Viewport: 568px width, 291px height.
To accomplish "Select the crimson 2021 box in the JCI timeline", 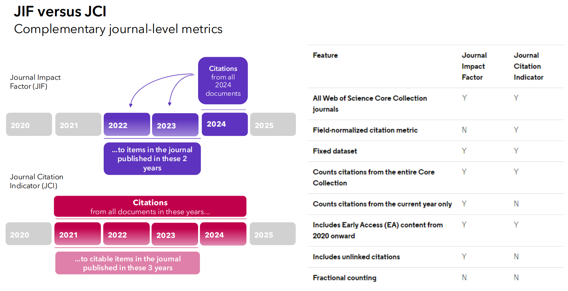I will click(x=78, y=234).
